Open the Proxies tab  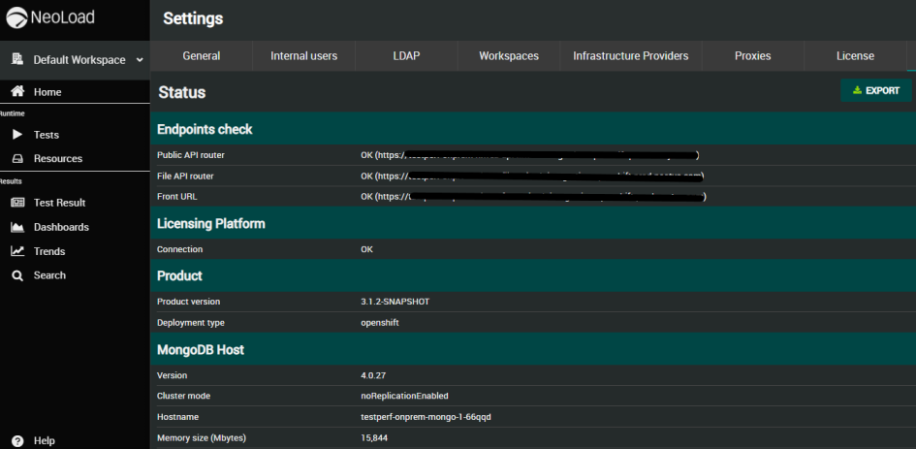(x=753, y=56)
